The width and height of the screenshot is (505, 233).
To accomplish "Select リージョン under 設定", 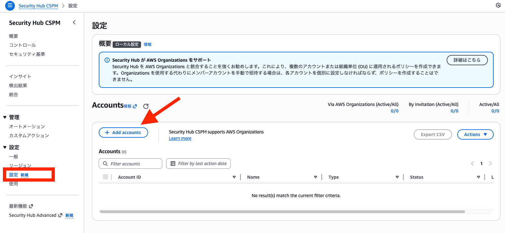I will pos(20,166).
